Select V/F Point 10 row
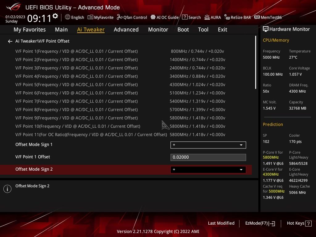 (126, 126)
